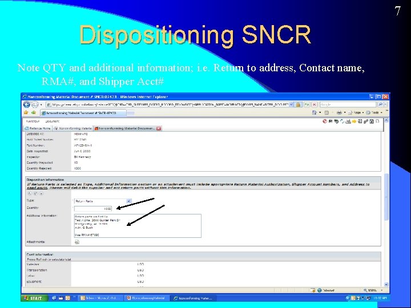
Task: Click the Windows Start button
Action: (34, 298)
